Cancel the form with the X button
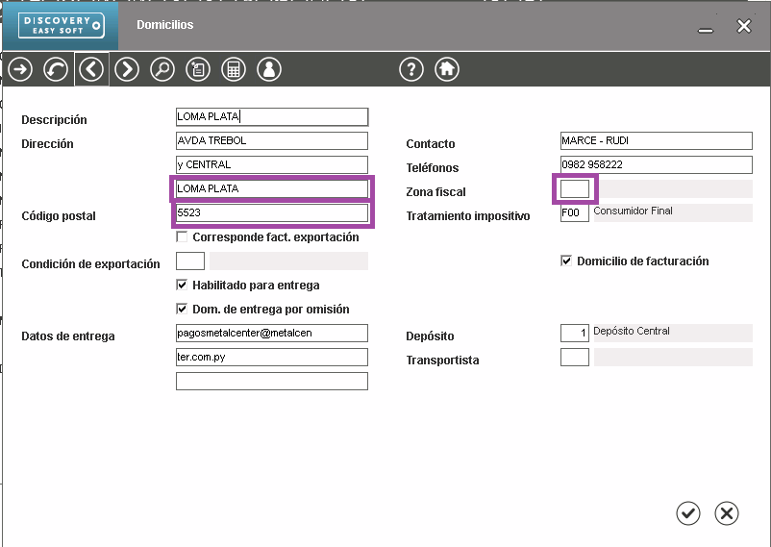Viewport: 771px width, 547px height. (x=728, y=513)
